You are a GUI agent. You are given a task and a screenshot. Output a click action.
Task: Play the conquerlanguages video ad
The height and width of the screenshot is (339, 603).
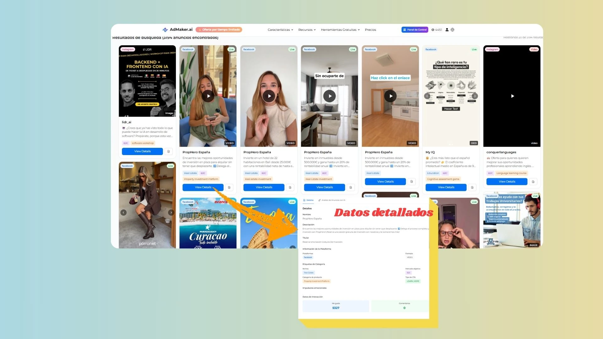512,96
